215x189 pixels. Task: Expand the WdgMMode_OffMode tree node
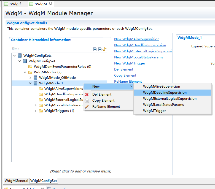coord(30,78)
